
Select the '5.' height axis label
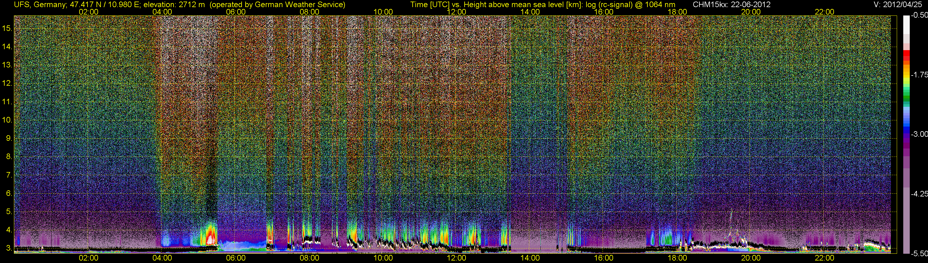pyautogui.click(x=9, y=212)
